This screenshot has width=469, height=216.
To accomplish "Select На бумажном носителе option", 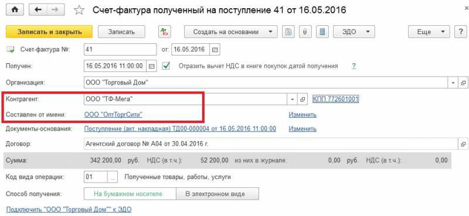I will [x=130, y=194].
